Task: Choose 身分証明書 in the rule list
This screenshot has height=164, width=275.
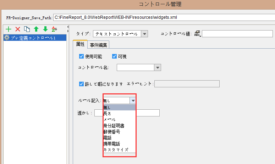Action: (x=120, y=126)
